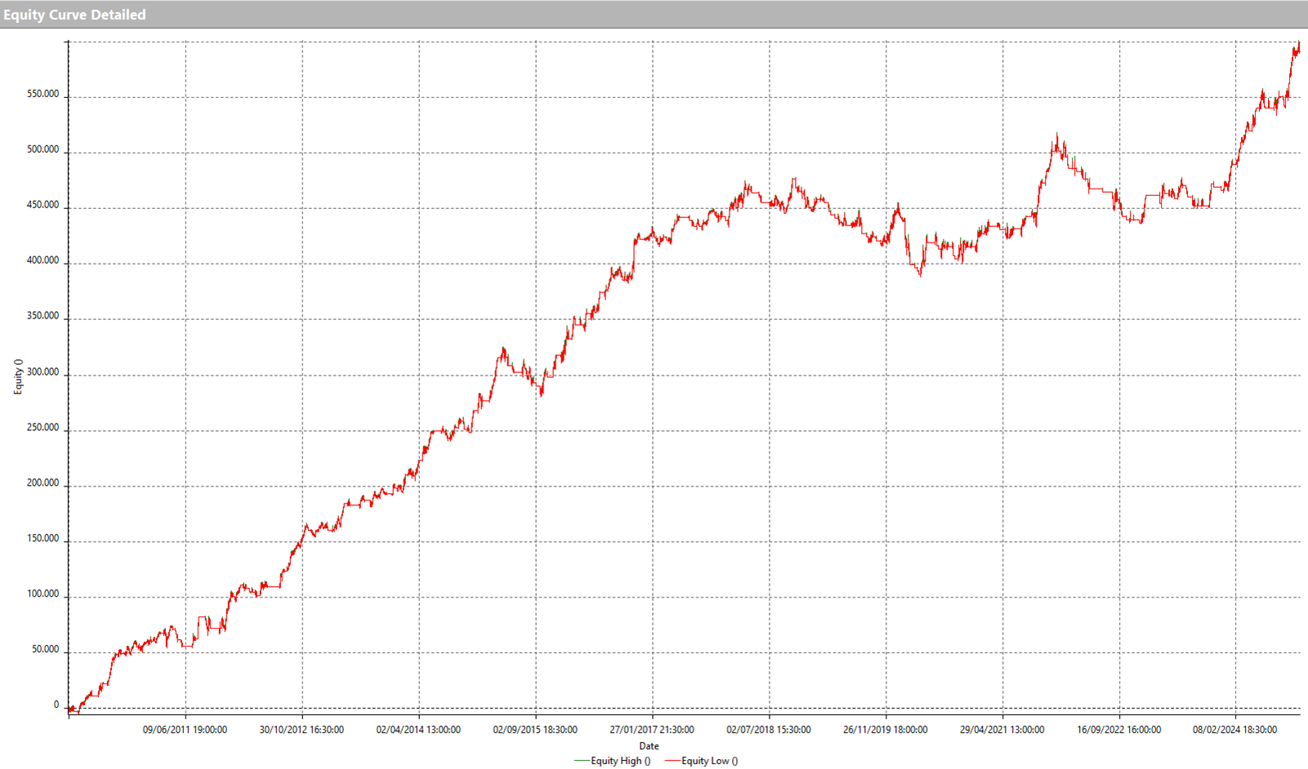The height and width of the screenshot is (769, 1308).
Task: Select the Equity () axis label
Action: click(x=17, y=378)
